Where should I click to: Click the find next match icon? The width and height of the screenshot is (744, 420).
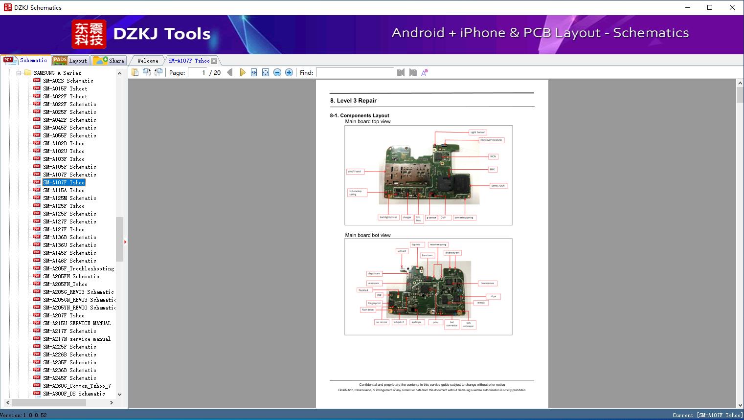[x=413, y=72]
